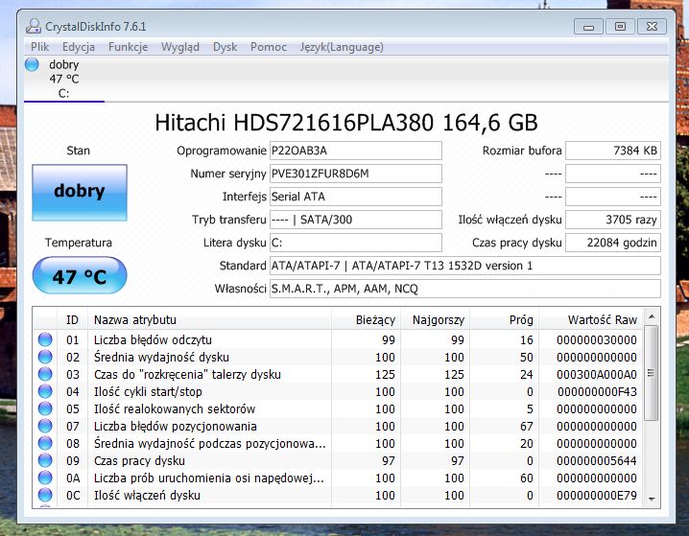The height and width of the screenshot is (536, 689).
Task: Select the Czas pracy dysku attribute row 09
Action: 339,460
